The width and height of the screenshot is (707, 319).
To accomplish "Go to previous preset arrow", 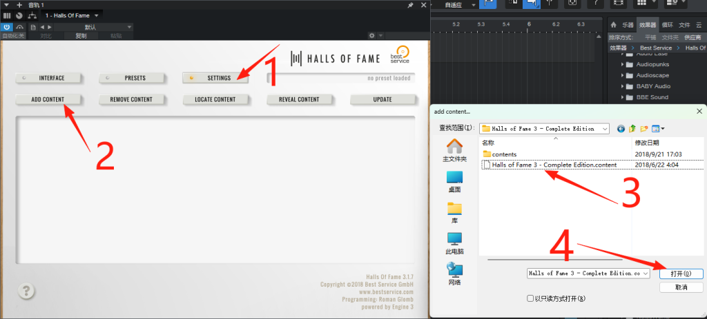I will pos(42,27).
